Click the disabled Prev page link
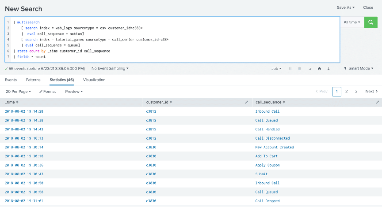The image size is (382, 207). point(321,92)
